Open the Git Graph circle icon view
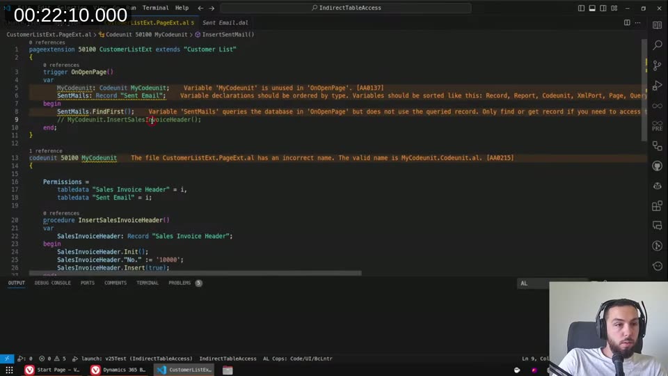 (658, 246)
